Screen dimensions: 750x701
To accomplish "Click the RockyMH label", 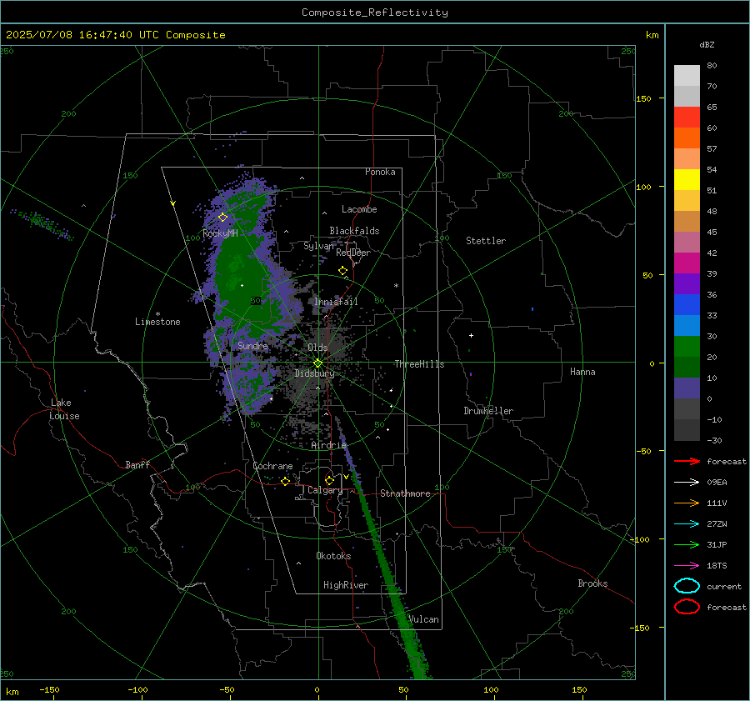I will click(x=220, y=233).
